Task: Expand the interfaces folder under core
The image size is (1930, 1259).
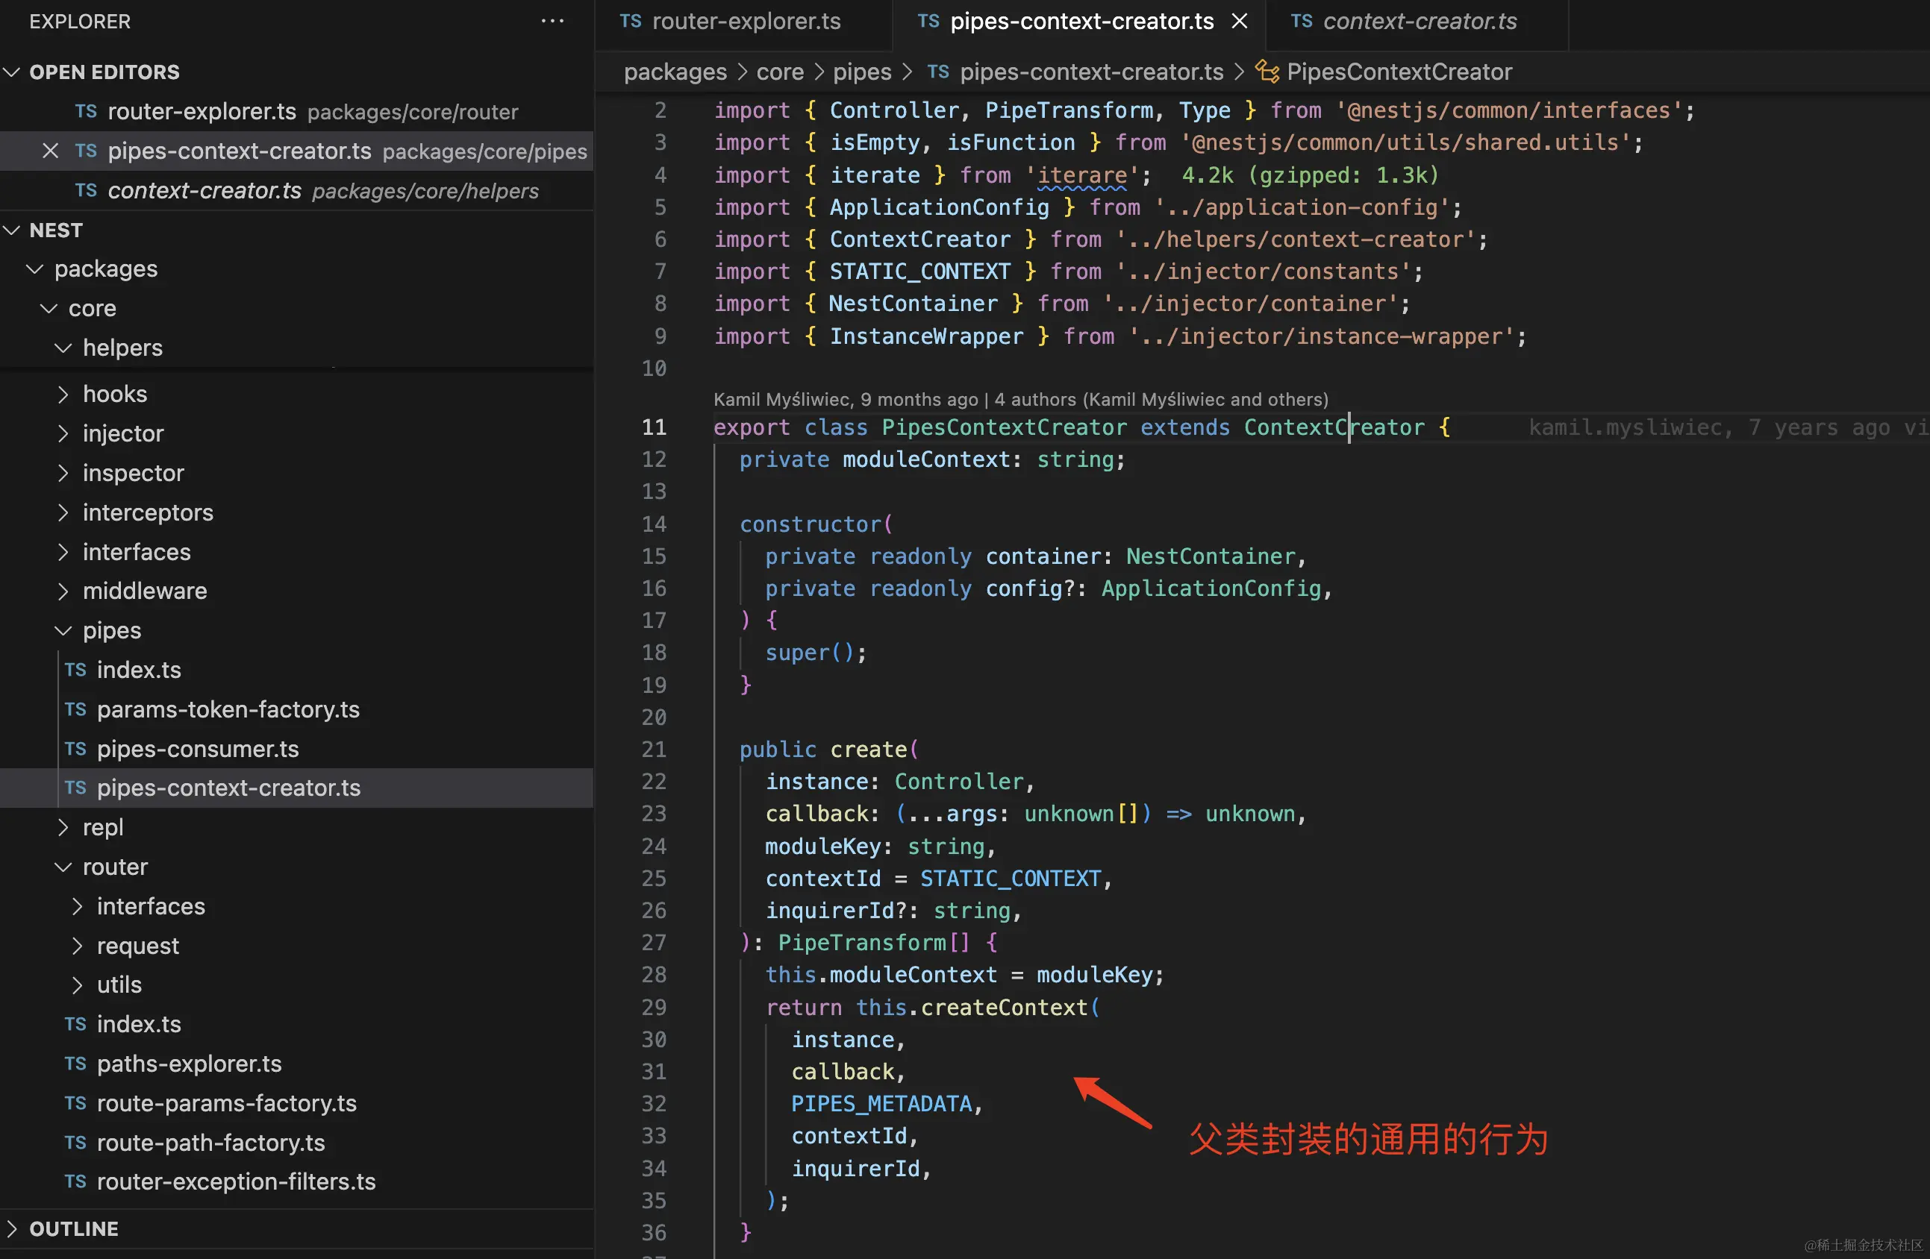Action: (x=63, y=552)
